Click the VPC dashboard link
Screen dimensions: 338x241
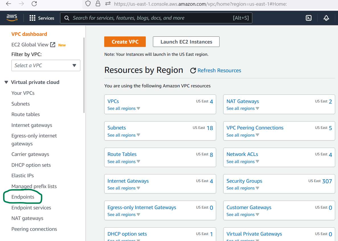click(29, 34)
